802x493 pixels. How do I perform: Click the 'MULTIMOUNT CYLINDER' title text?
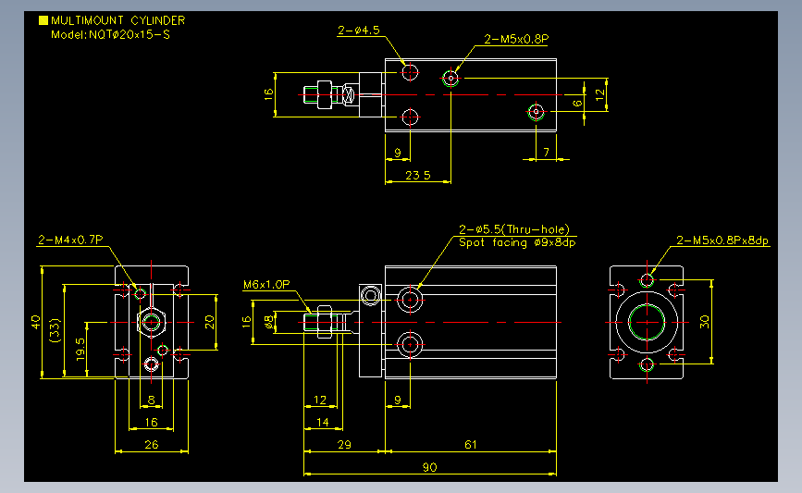(118, 20)
